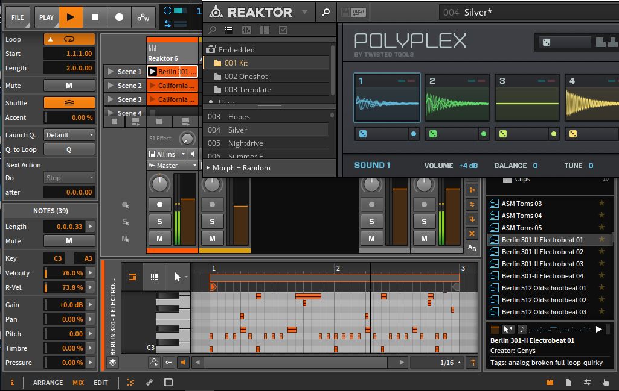Open the Do Stop next-action dropdown
The image size is (619, 391).
(69, 178)
